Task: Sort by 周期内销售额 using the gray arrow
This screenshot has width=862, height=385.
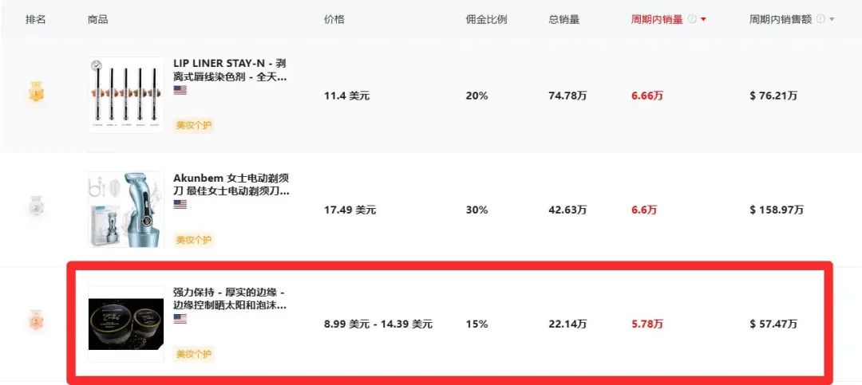Action: coord(832,20)
